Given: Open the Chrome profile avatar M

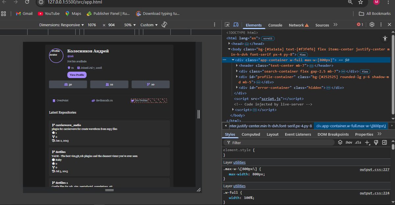Looking at the screenshot, I should coord(377,2).
